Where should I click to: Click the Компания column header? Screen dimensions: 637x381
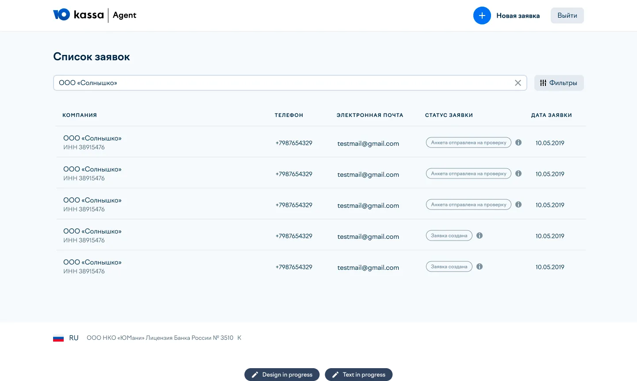80,115
